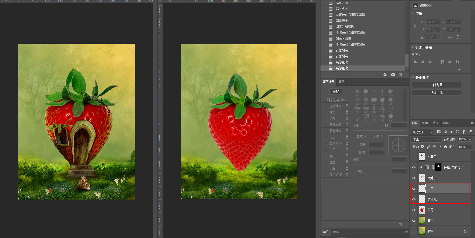Filter layers by type layer icon
The height and width of the screenshot is (238, 475).
click(451, 132)
